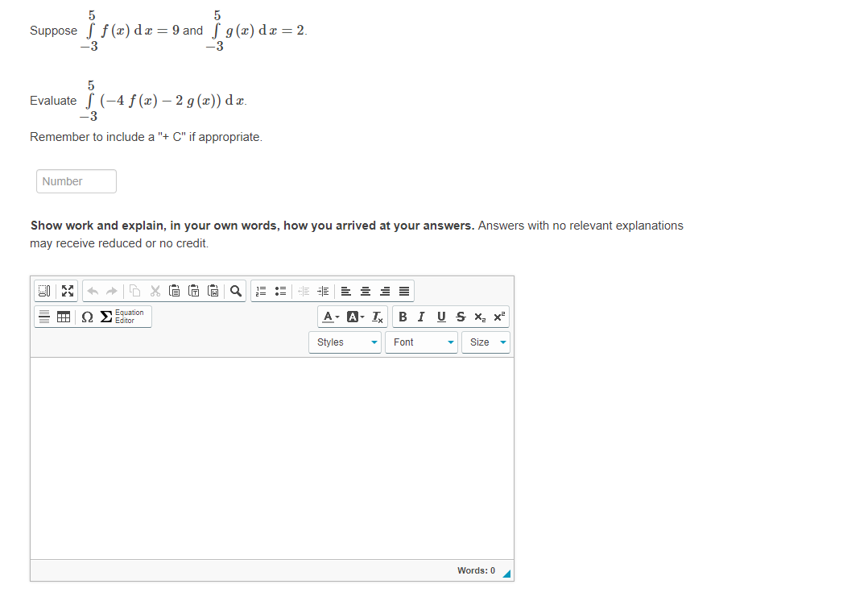Toggle bold text formatting
The width and height of the screenshot is (843, 601).
403,317
